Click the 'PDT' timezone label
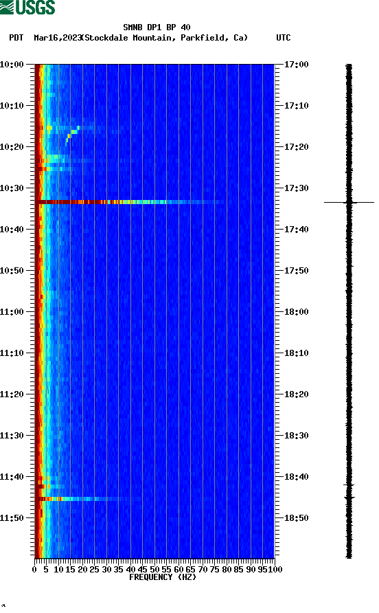This screenshot has height=613, width=379. click(16, 38)
